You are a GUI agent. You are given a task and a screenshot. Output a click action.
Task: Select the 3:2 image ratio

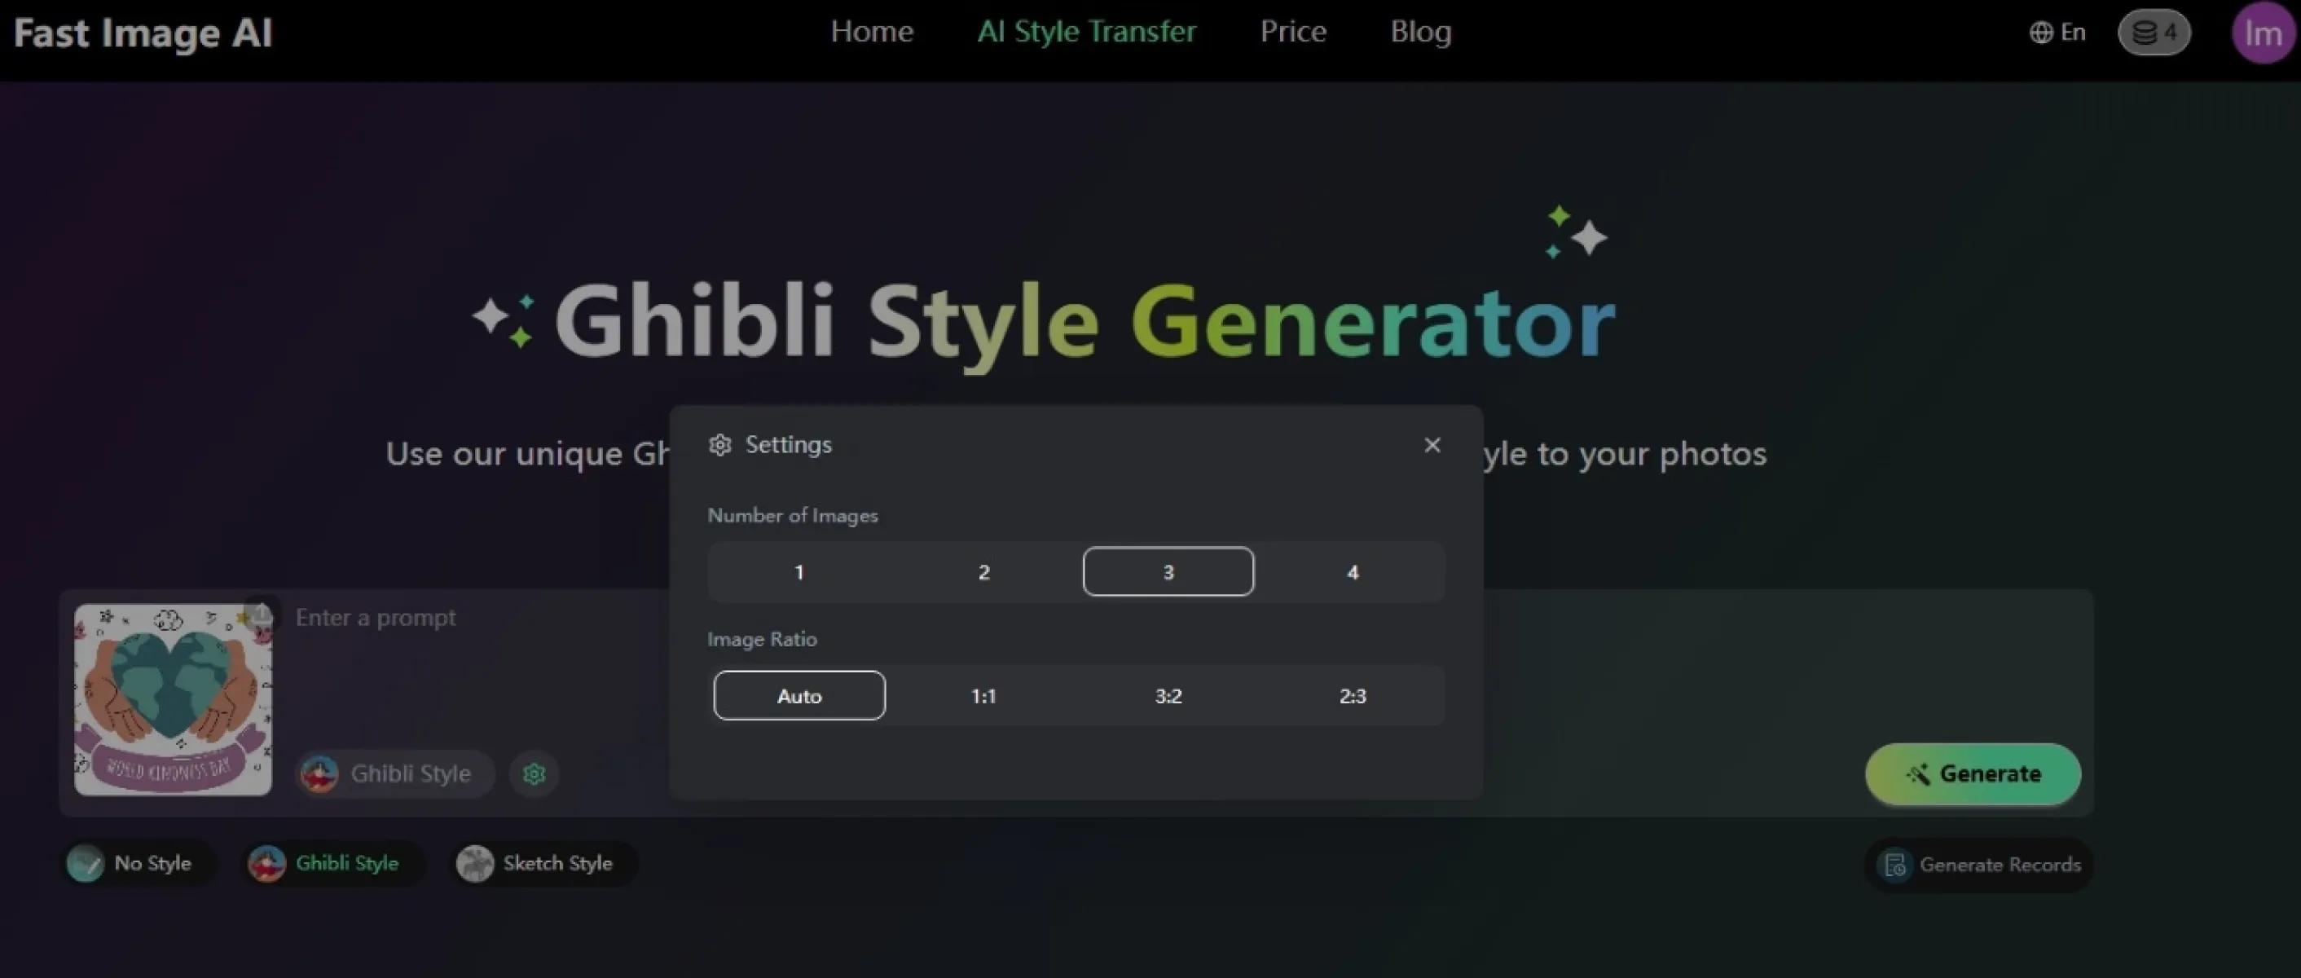point(1168,696)
